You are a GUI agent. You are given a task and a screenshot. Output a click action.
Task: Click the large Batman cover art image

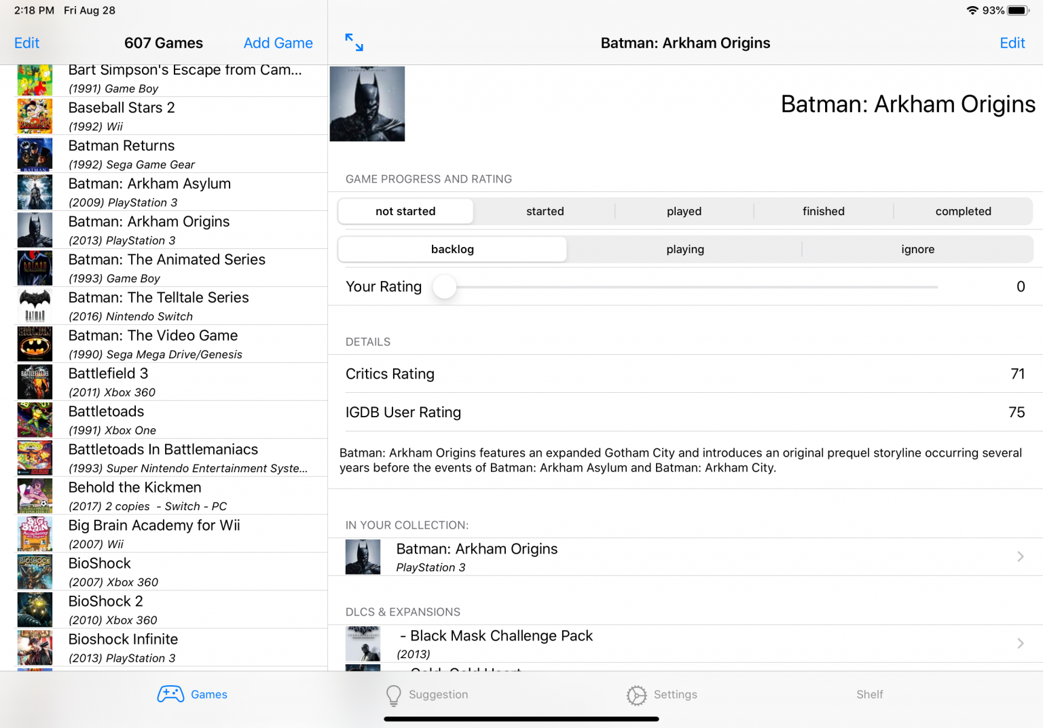(367, 104)
